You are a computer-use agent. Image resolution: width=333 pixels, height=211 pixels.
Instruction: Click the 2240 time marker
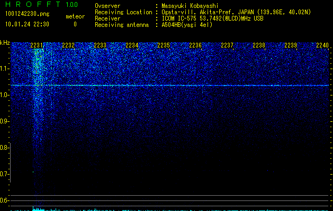pos(322,45)
